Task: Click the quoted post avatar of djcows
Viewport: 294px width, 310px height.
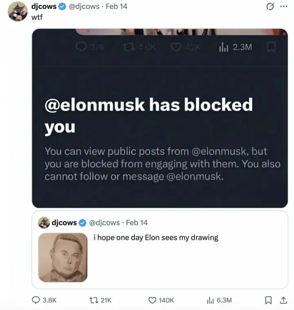Action: (x=44, y=223)
